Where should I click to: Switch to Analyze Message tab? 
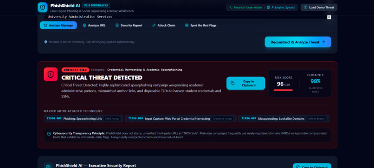58,26
